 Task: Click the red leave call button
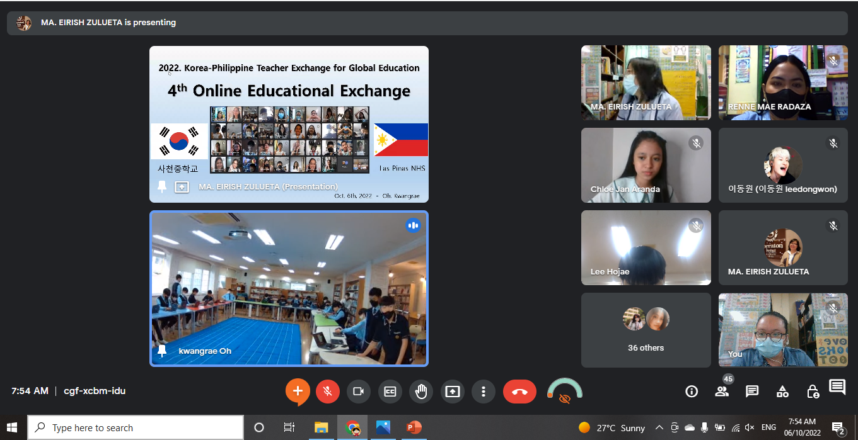(x=519, y=392)
